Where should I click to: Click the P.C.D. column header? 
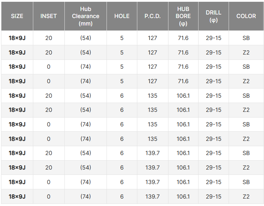coord(153,16)
